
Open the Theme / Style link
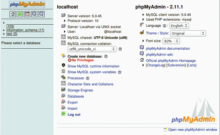pos(157,33)
